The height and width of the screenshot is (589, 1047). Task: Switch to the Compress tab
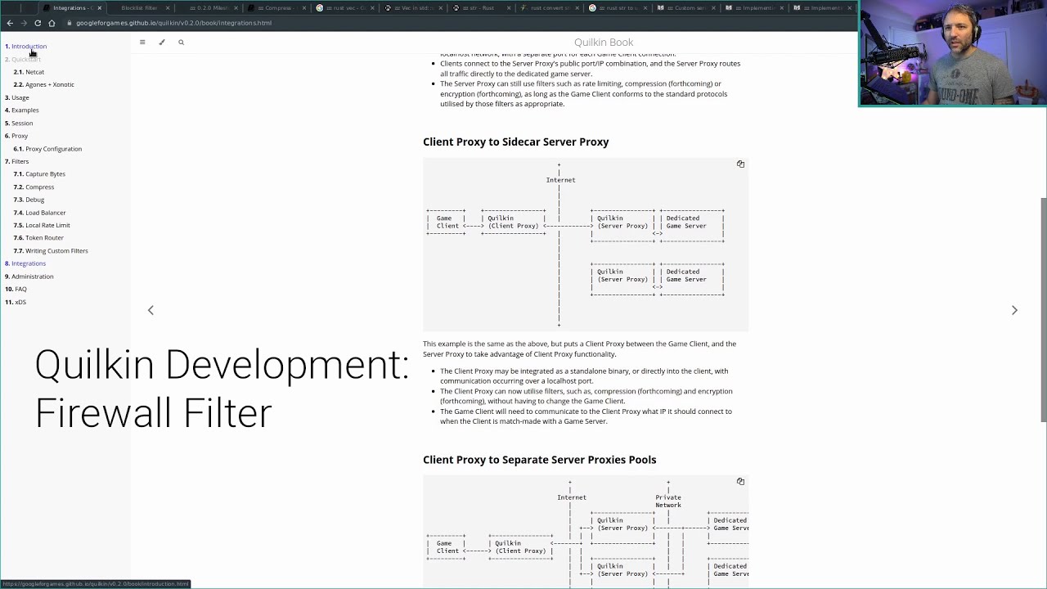point(275,8)
